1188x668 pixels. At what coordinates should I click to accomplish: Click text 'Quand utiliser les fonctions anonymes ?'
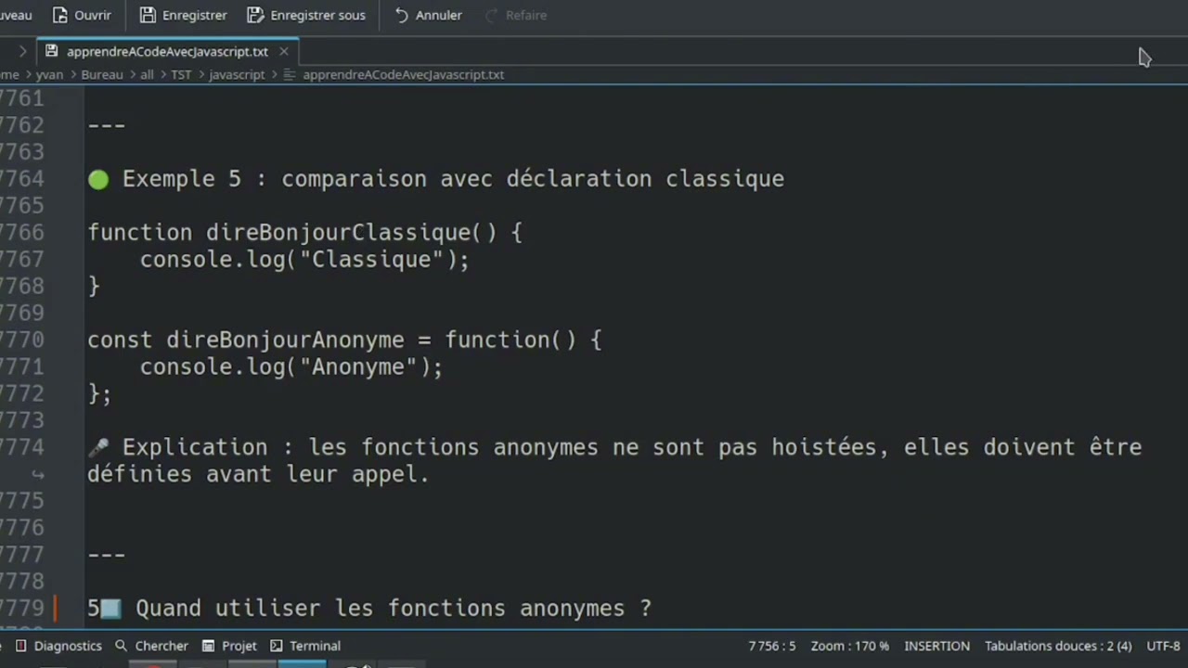coord(394,609)
